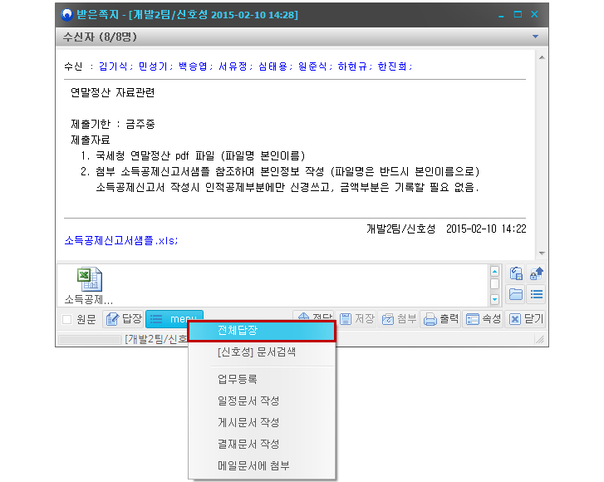604x482 pixels.
Task: Select 전체답장 from the menu
Action: pos(262,331)
